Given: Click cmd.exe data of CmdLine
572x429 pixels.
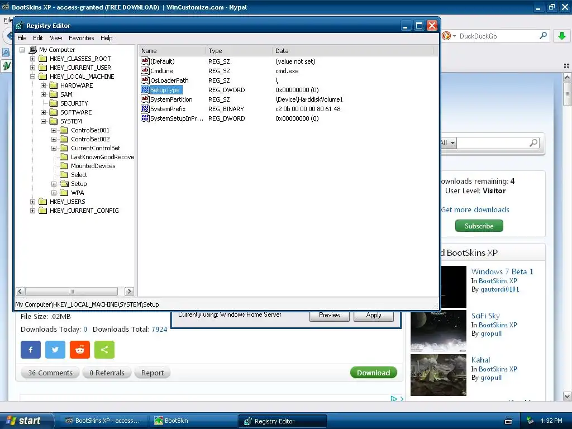Looking at the screenshot, I should coord(287,71).
